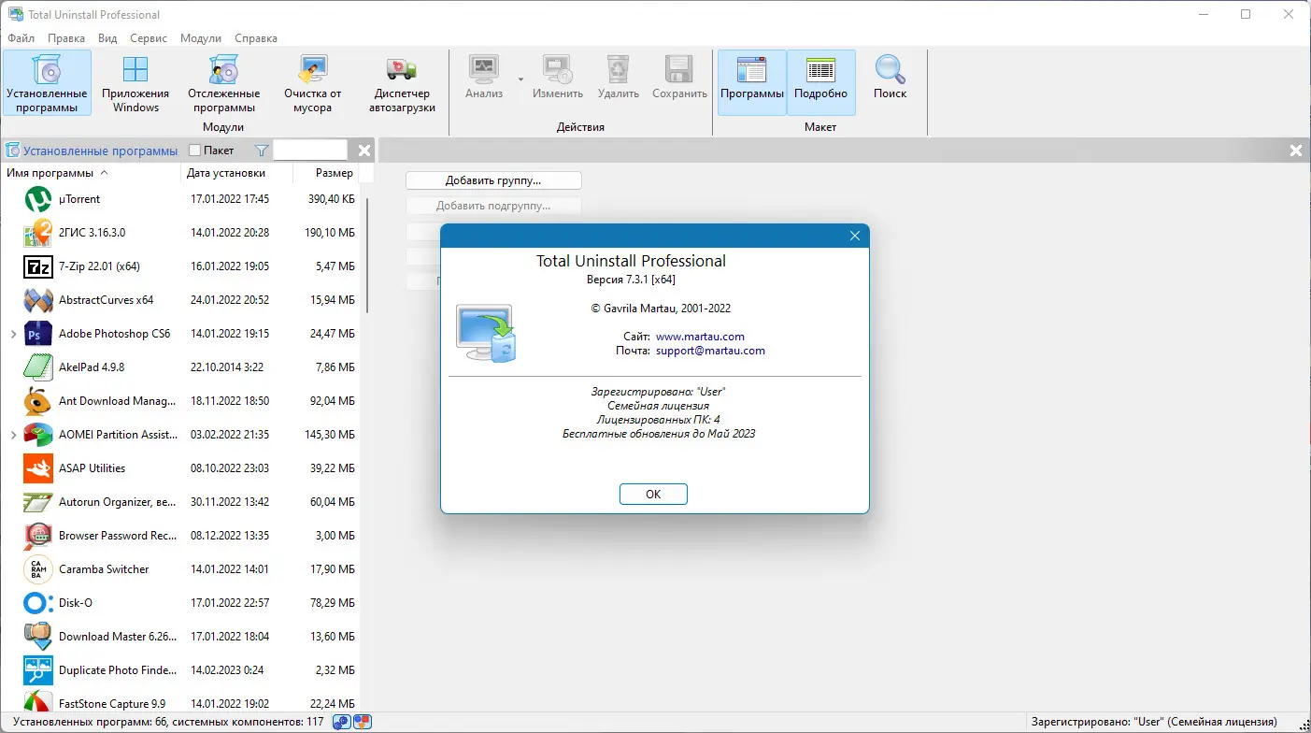Select the Ant Download Manager icon
Screen dimensions: 1311x733
pyautogui.click(x=38, y=401)
